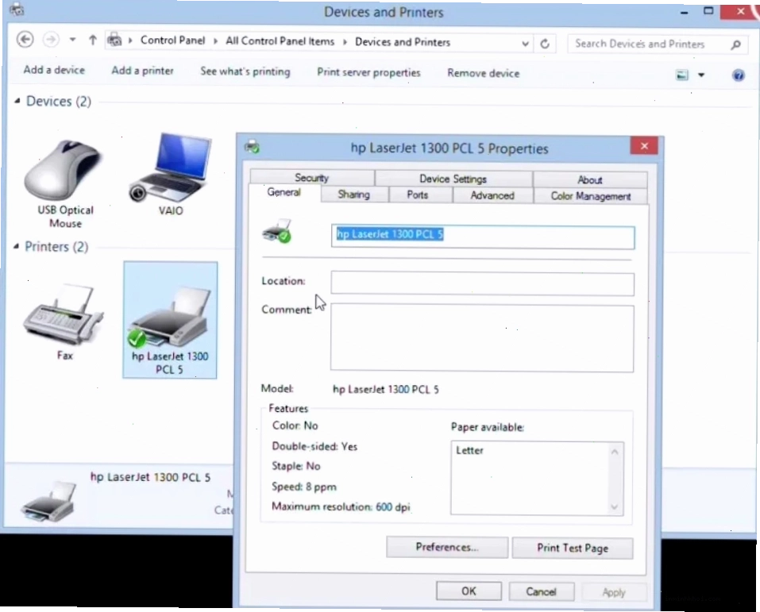
Task: Collapse the Printers (2) group
Action: tap(16, 247)
